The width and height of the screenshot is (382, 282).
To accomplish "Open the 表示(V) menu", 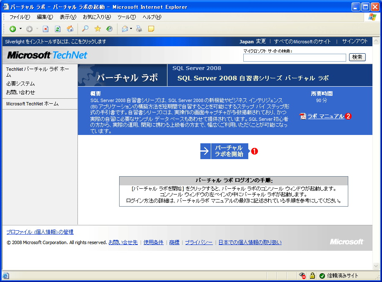I will (68, 17).
